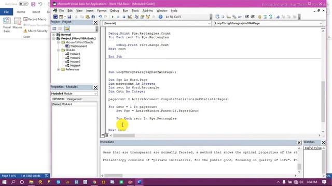Open Find with the binoculars icon
This screenshot has width=332, height=186.
(93, 17)
